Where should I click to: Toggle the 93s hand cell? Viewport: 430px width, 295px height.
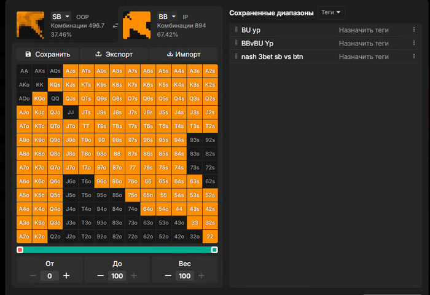(195, 140)
